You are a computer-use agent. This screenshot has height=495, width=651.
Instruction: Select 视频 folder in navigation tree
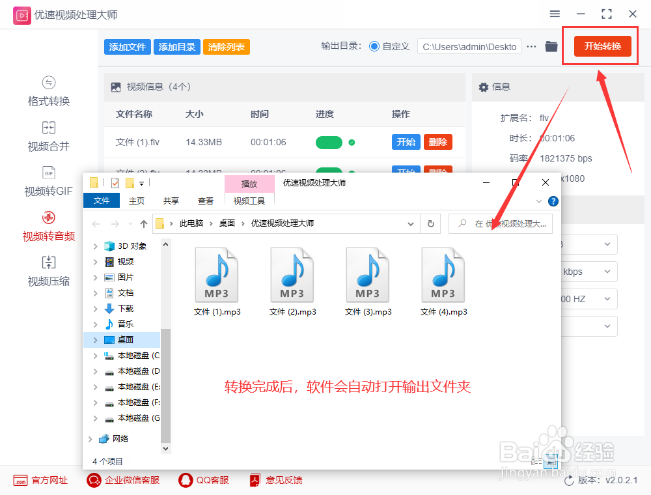(x=118, y=262)
